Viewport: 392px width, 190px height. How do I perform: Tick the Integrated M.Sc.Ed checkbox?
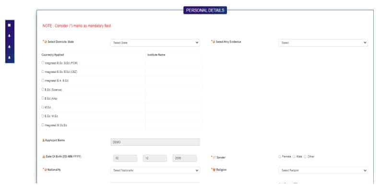click(43, 125)
